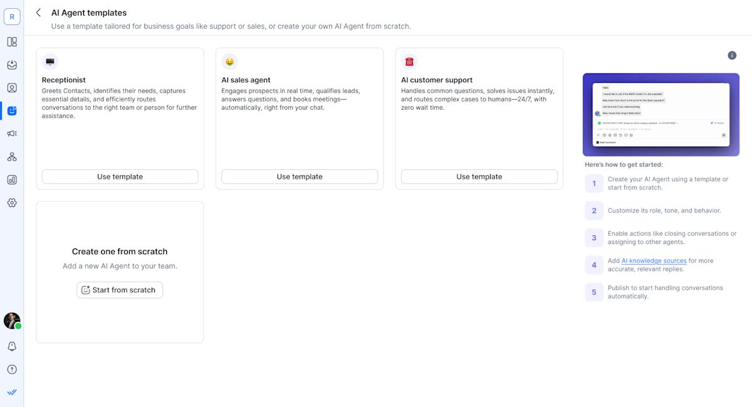
Task: Click the Start from scratch button
Action: coord(119,290)
